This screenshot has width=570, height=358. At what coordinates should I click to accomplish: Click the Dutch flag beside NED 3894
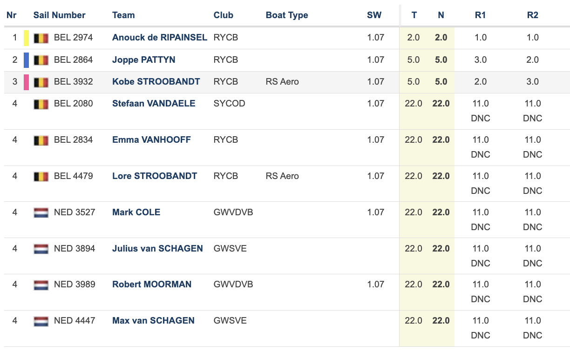click(x=41, y=249)
